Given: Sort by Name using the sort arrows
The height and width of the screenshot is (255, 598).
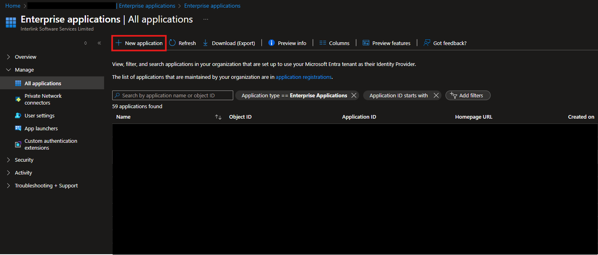Looking at the screenshot, I should pyautogui.click(x=218, y=117).
